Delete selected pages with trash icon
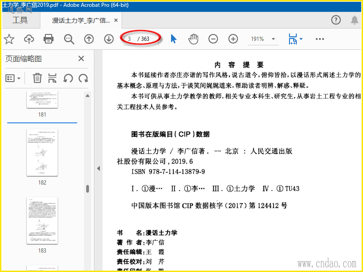The height and width of the screenshot is (272, 363). [x=37, y=78]
